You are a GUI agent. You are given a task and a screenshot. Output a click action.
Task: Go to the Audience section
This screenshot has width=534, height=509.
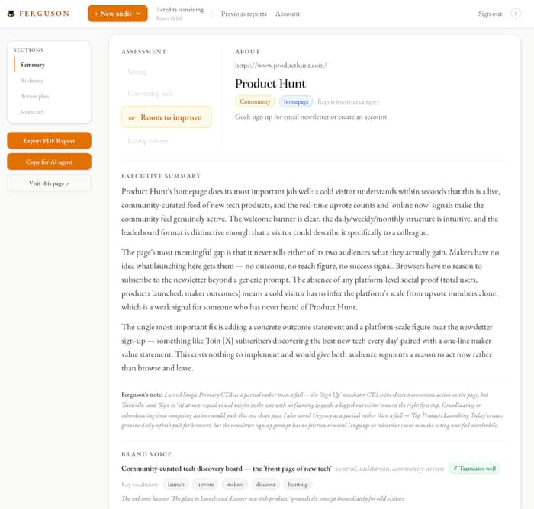[32, 81]
